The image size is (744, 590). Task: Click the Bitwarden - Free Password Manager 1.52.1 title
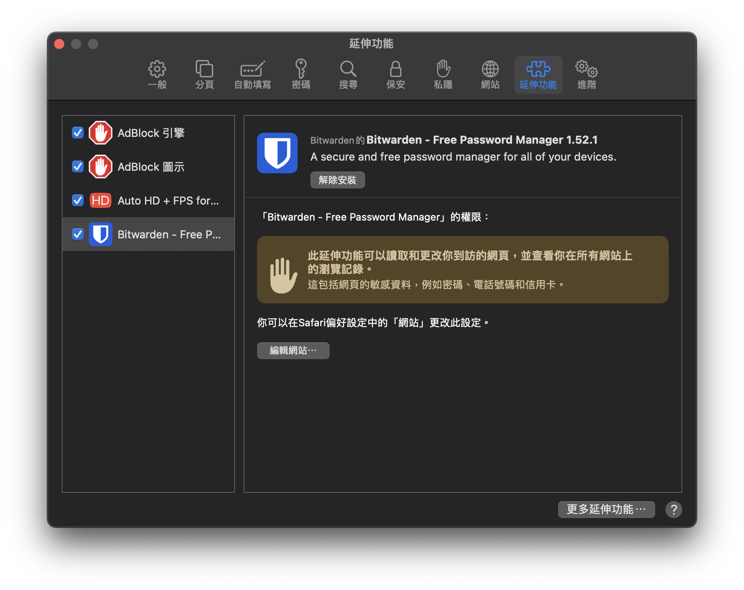pos(482,140)
